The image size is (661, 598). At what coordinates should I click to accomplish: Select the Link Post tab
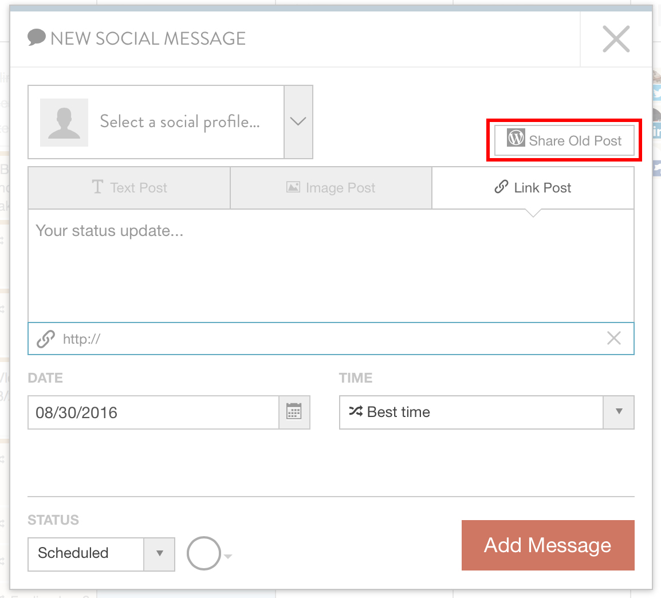(x=533, y=188)
